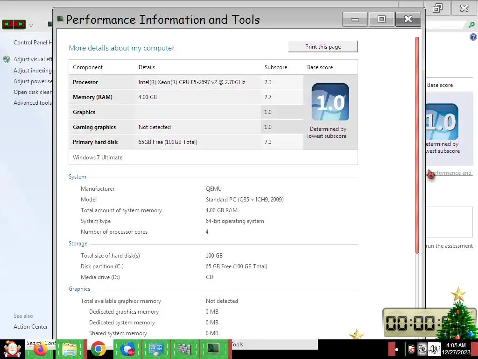The image size is (478, 359).
Task: Click the Total available graphics memory label
Action: pyautogui.click(x=121, y=301)
